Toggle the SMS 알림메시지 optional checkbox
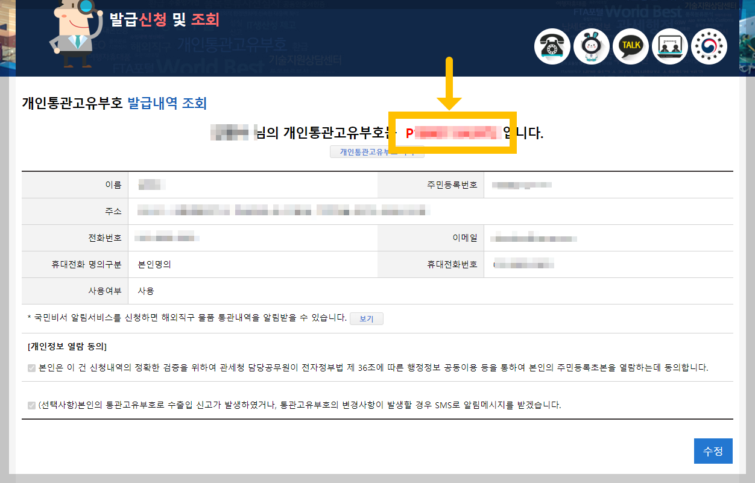Image resolution: width=755 pixels, height=483 pixels. tap(31, 405)
